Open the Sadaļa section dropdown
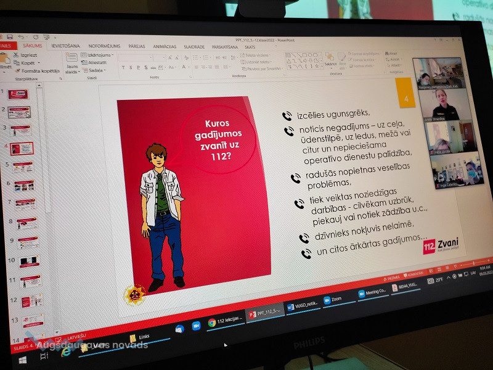 point(95,70)
